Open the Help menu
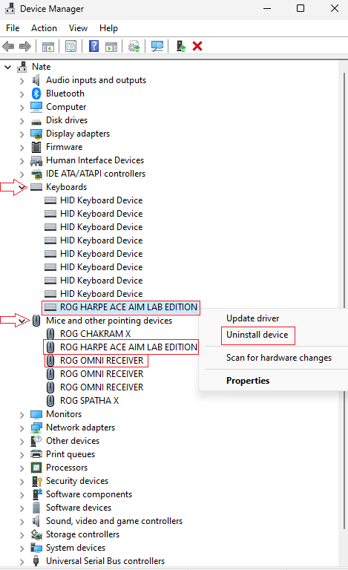 [x=108, y=28]
